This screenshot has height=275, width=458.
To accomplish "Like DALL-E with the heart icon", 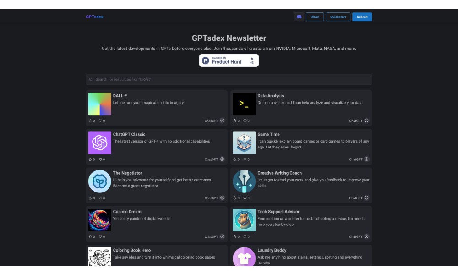I will (x=100, y=121).
